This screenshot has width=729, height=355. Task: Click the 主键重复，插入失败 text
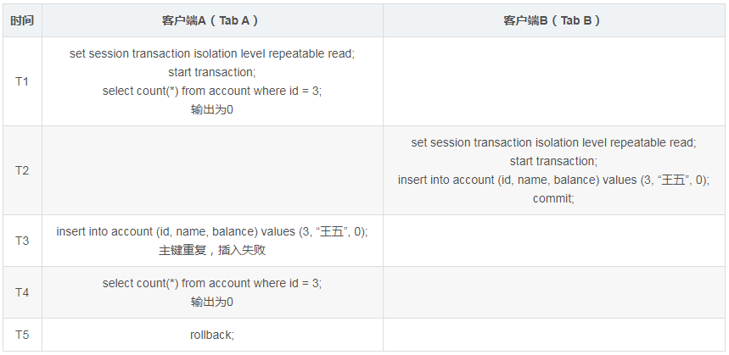click(212, 250)
